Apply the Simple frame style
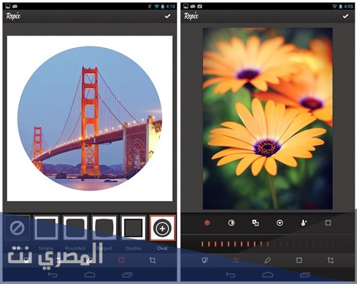Viewport: 357px width, 284px height. (x=46, y=228)
